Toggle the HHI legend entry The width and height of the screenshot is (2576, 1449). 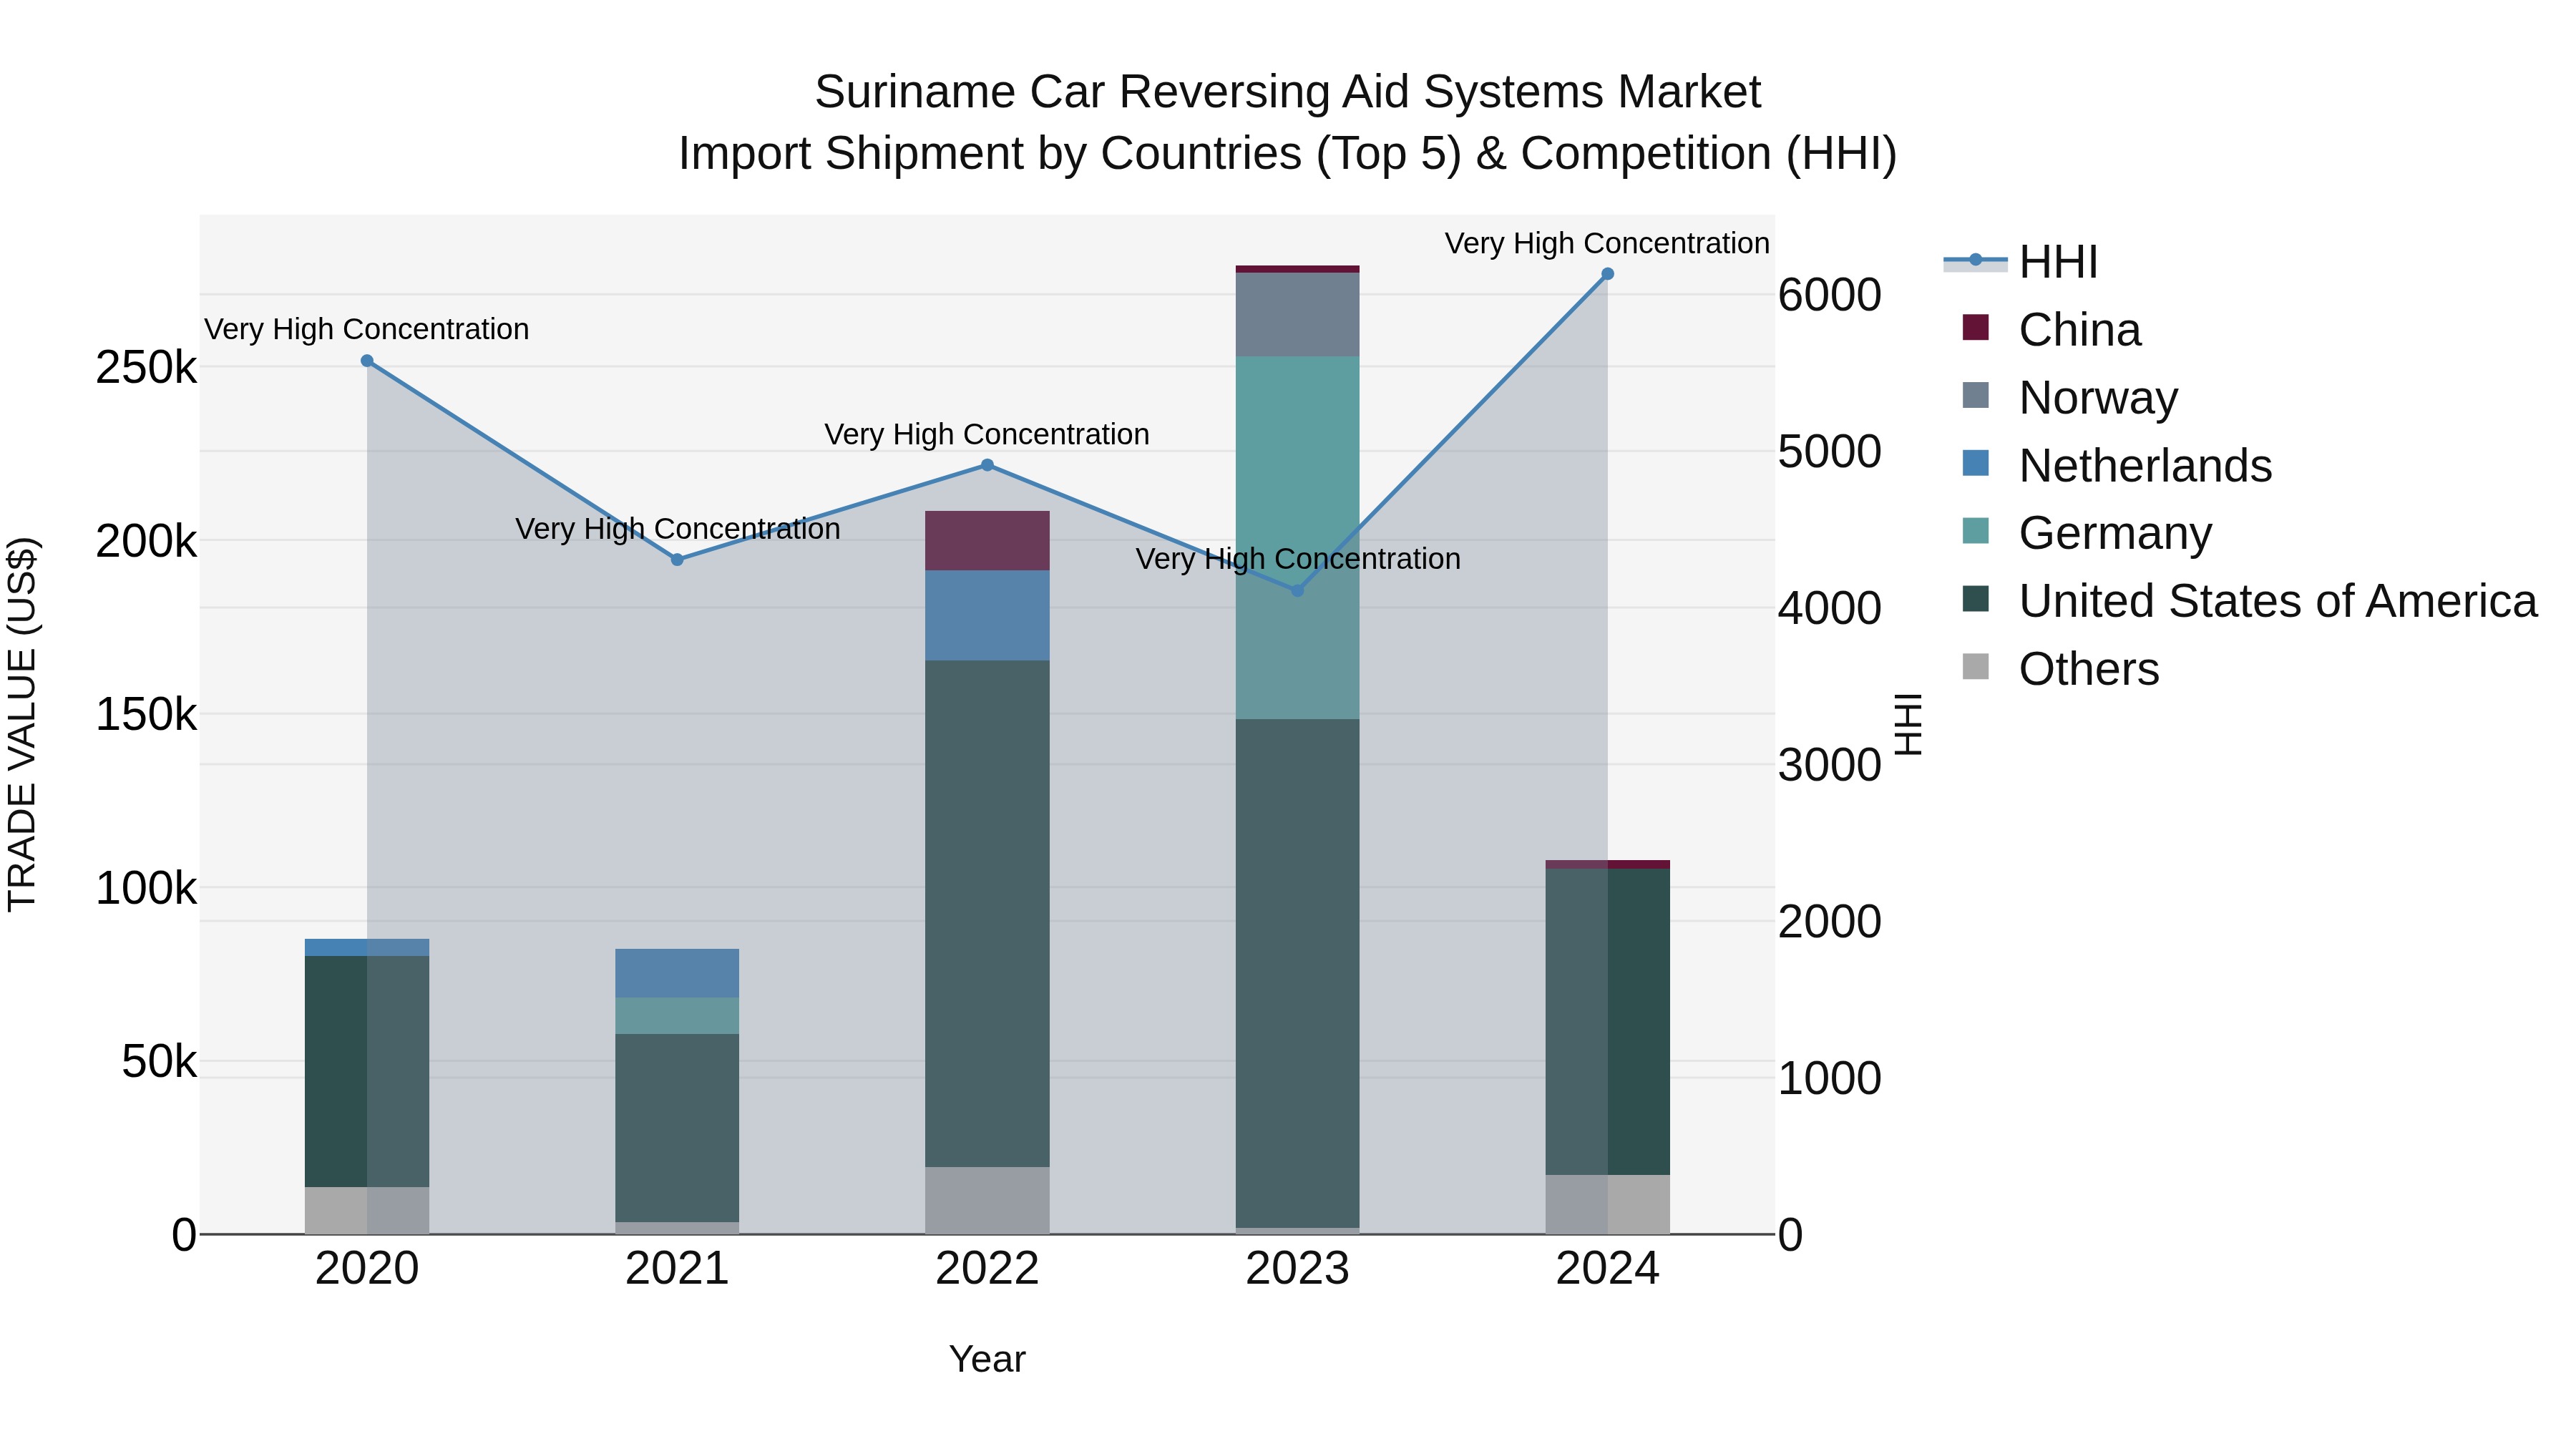tap(2020, 262)
